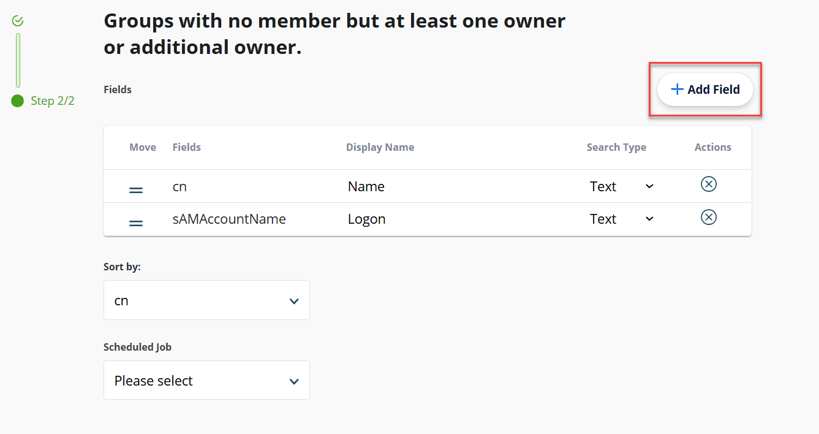Click the Actions column header
Viewport: 819px width, 434px height.
coord(713,147)
